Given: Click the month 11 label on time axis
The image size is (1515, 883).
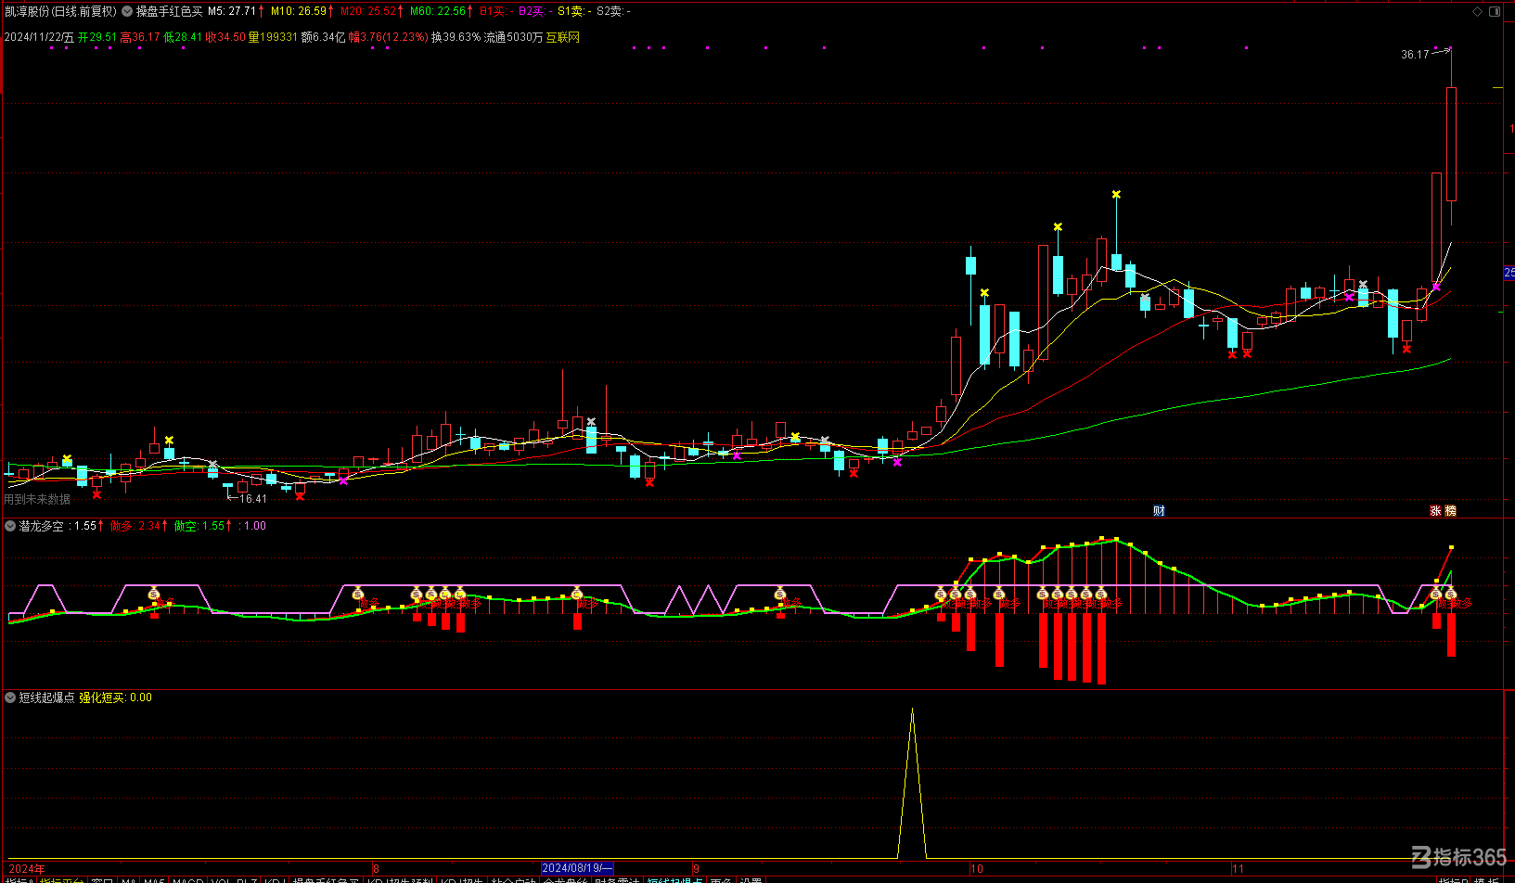Looking at the screenshot, I should pyautogui.click(x=1239, y=869).
